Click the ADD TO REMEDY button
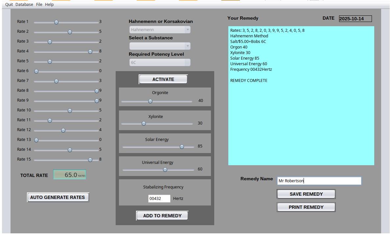 (162, 216)
